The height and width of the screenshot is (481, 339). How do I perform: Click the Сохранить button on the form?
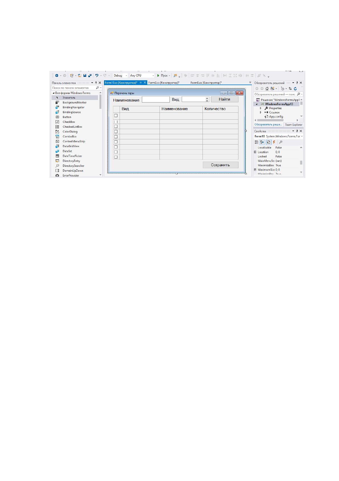[x=220, y=165]
